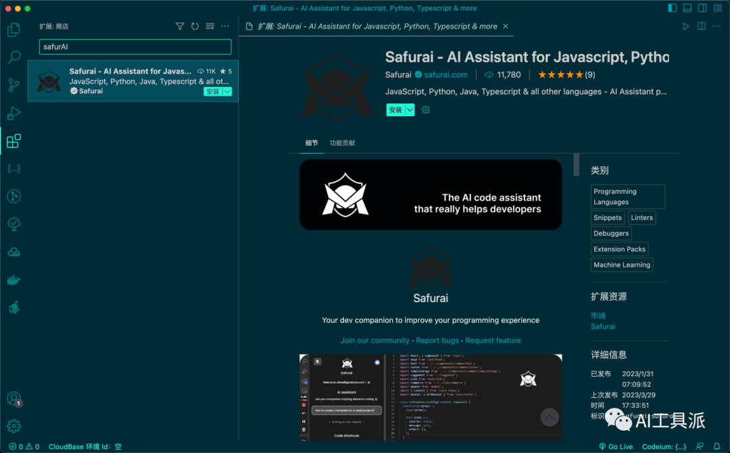This screenshot has width=730, height=453.
Task: Click the Snippets category tag
Action: pos(608,217)
